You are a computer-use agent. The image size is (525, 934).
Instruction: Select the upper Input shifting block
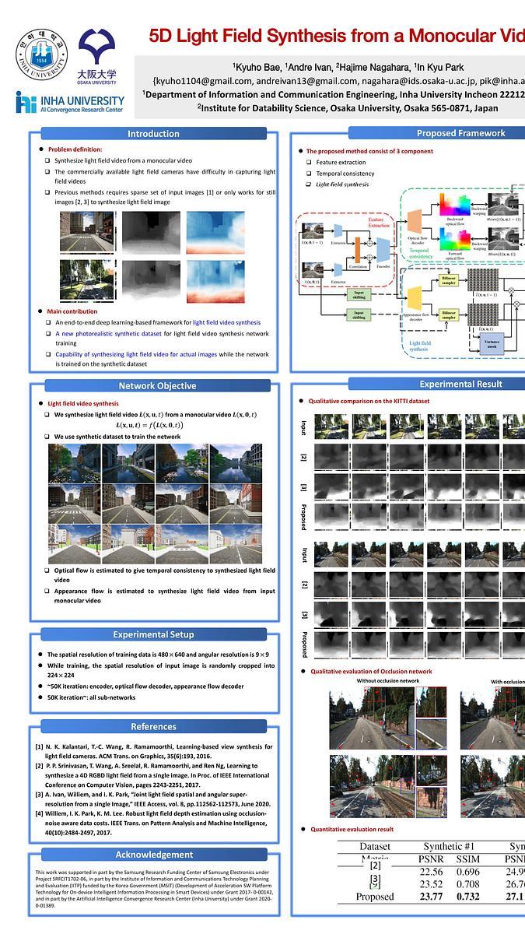pyautogui.click(x=359, y=293)
